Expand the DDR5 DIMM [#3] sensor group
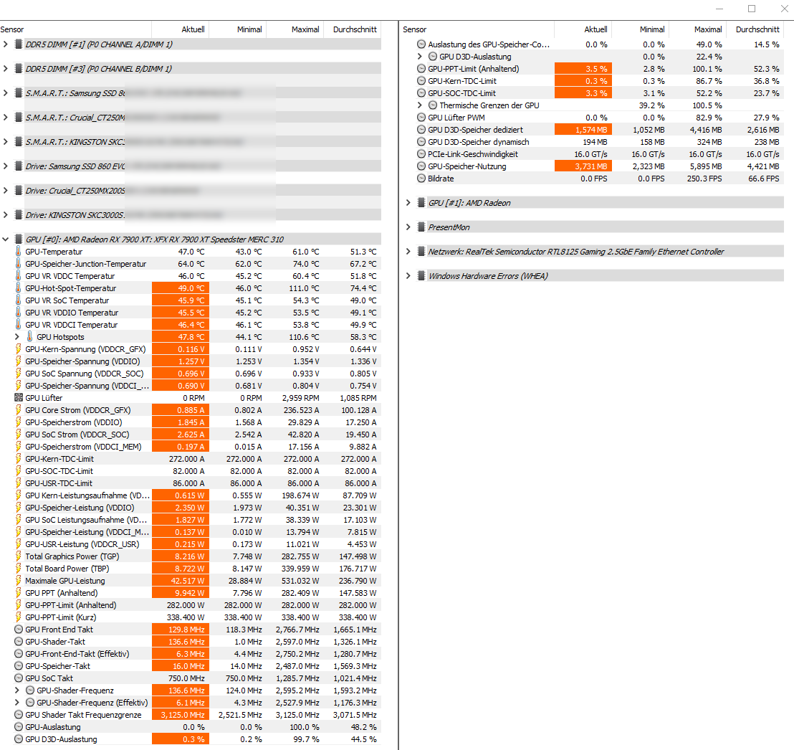The width and height of the screenshot is (794, 750). (6, 68)
